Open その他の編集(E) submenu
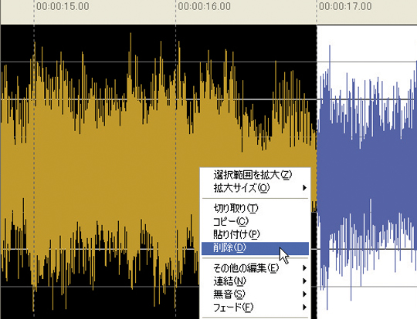Image resolution: width=417 pixels, height=319 pixels. pos(255,268)
